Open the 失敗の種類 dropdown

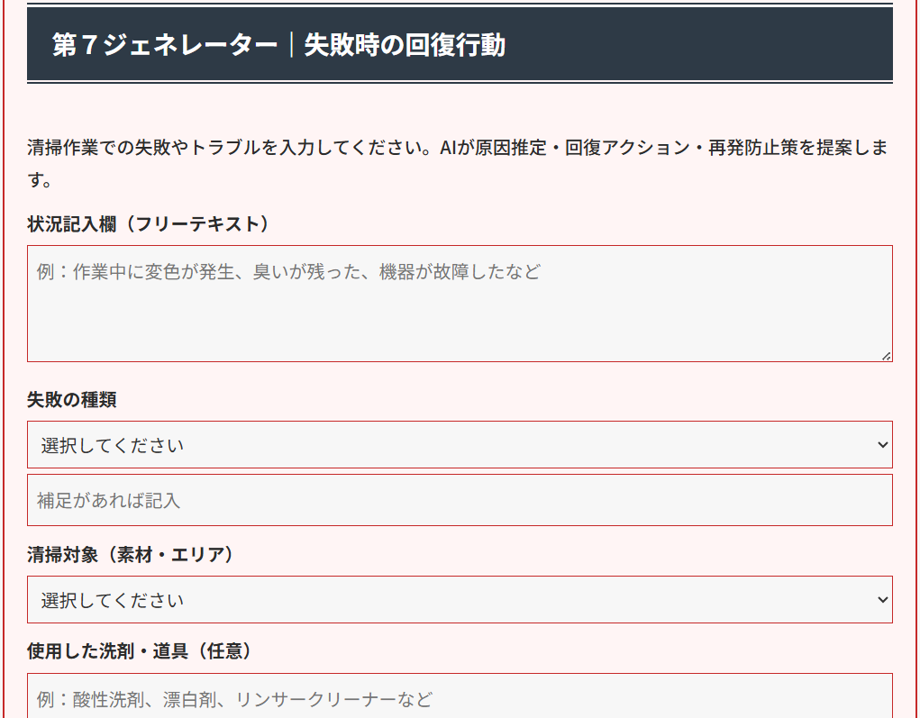(460, 445)
